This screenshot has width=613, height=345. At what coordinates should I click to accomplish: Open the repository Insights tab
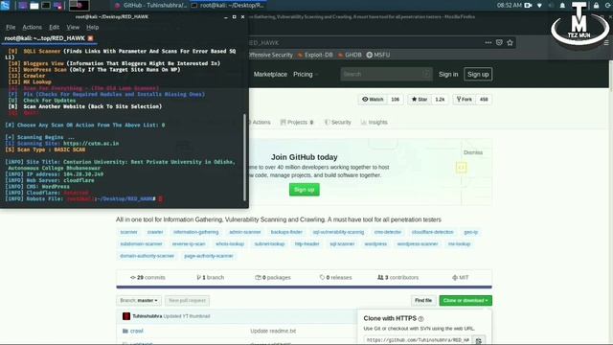click(x=375, y=123)
